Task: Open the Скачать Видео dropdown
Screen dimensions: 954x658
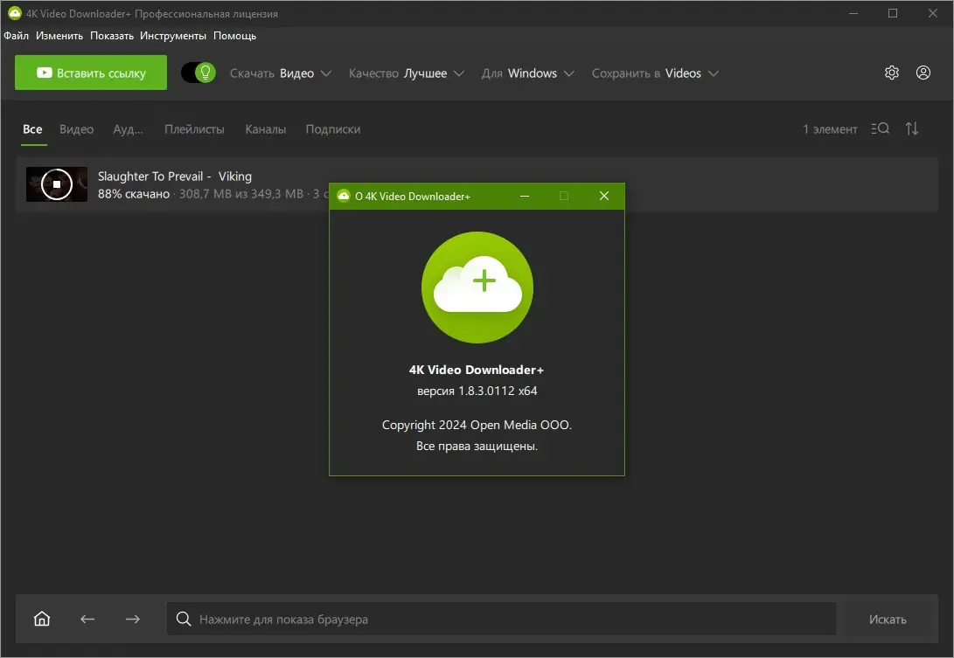Action: click(x=281, y=73)
